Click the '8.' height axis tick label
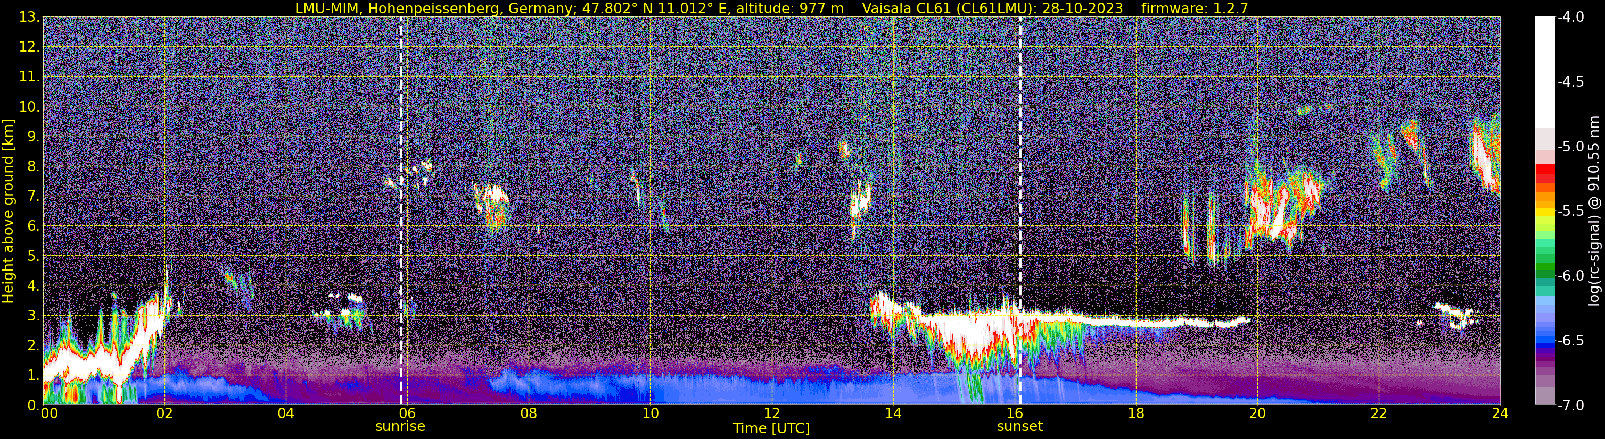The width and height of the screenshot is (1605, 439). (x=34, y=167)
